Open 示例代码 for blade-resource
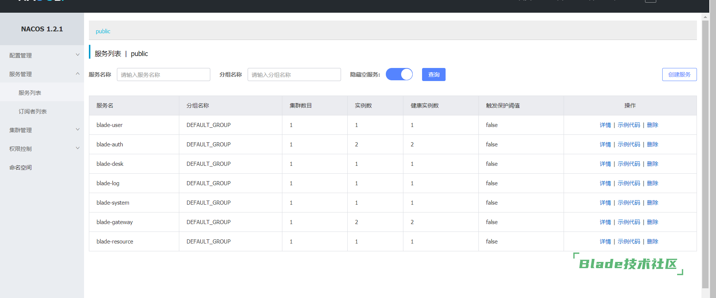 (629, 242)
